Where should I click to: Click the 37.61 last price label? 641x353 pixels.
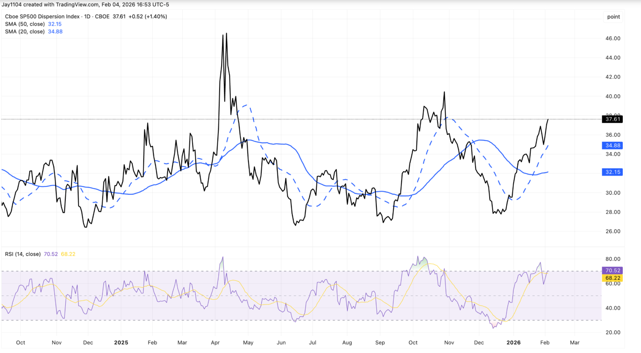612,119
